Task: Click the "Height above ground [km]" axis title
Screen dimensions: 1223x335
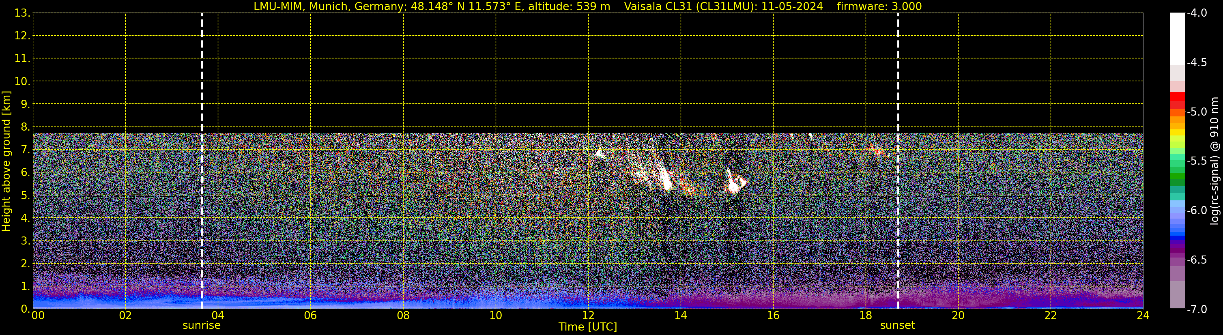Action: tap(6, 161)
